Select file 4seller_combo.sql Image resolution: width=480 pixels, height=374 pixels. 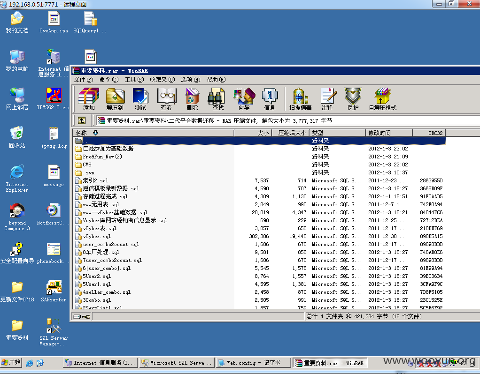tap(259, 292)
